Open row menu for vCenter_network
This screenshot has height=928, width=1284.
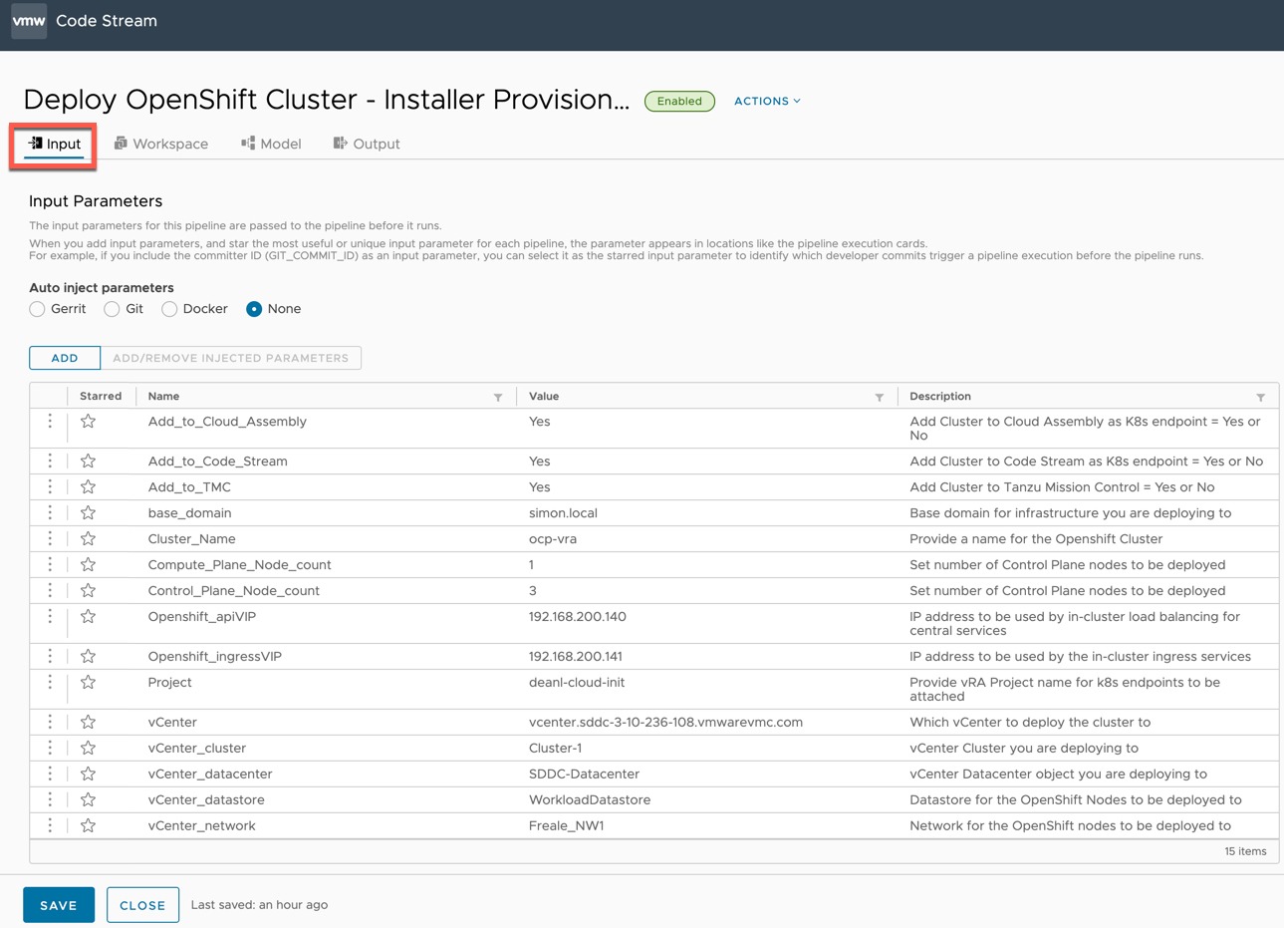50,826
